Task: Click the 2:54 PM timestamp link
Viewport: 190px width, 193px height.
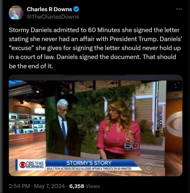Action: tap(19, 186)
